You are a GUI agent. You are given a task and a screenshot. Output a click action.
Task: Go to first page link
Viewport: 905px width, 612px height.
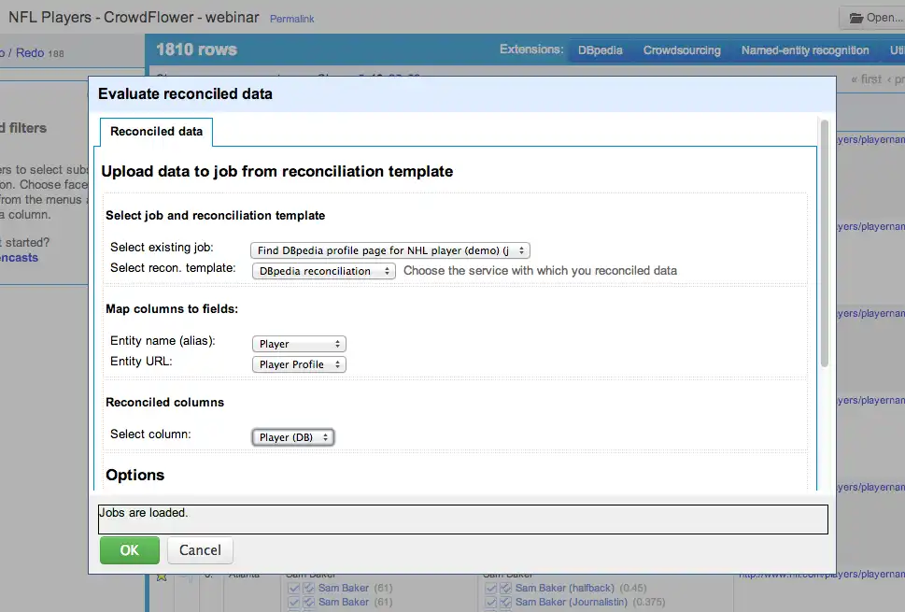[866, 79]
